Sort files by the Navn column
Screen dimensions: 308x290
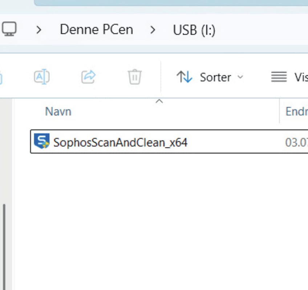coord(58,112)
